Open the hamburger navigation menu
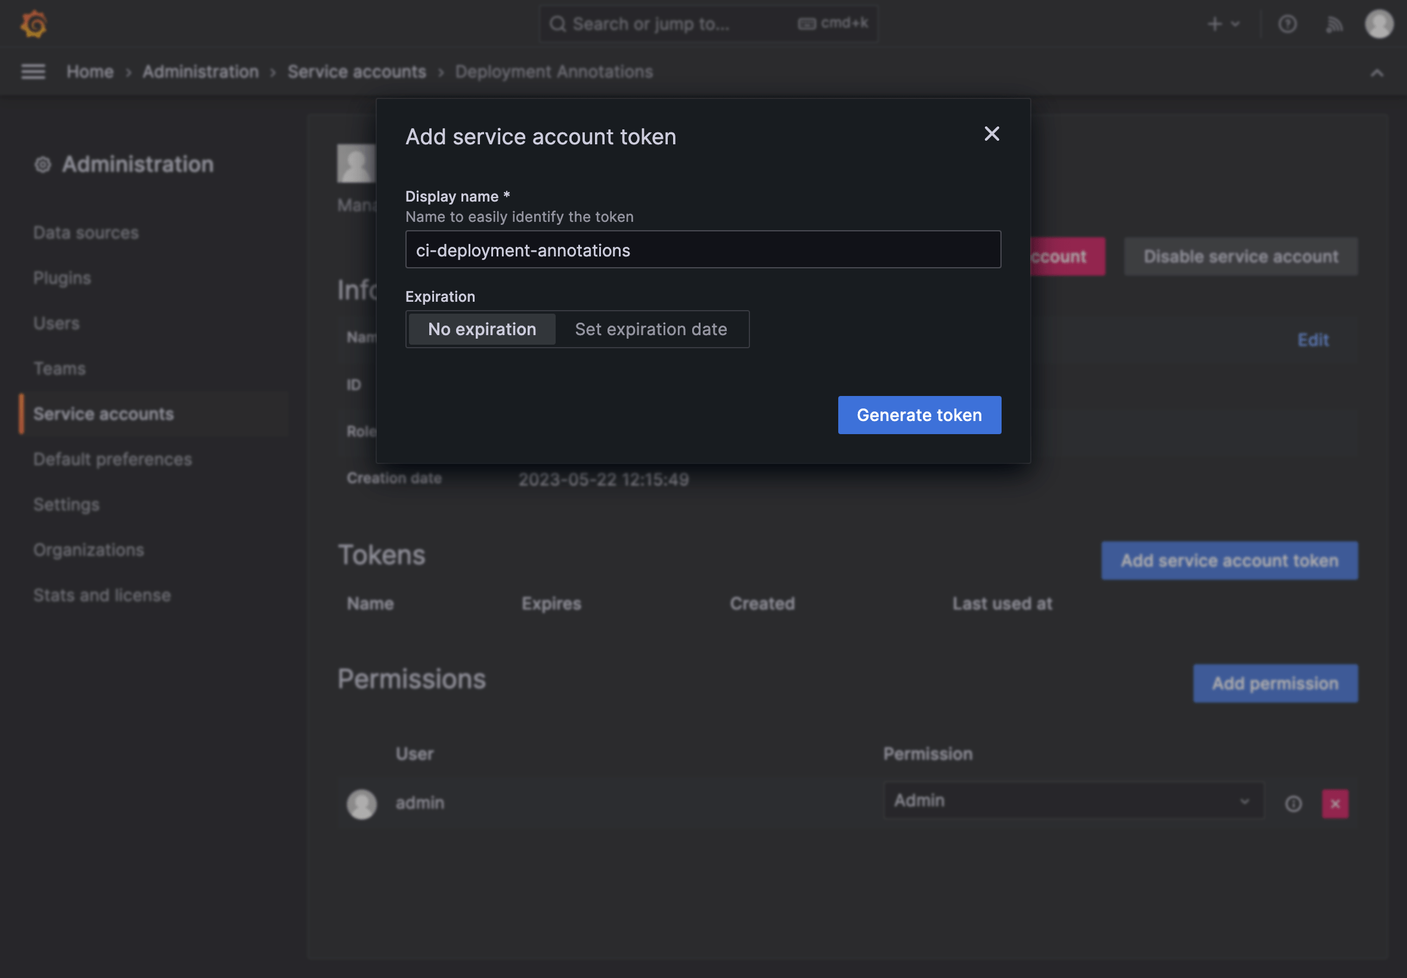This screenshot has width=1407, height=978. (x=33, y=72)
